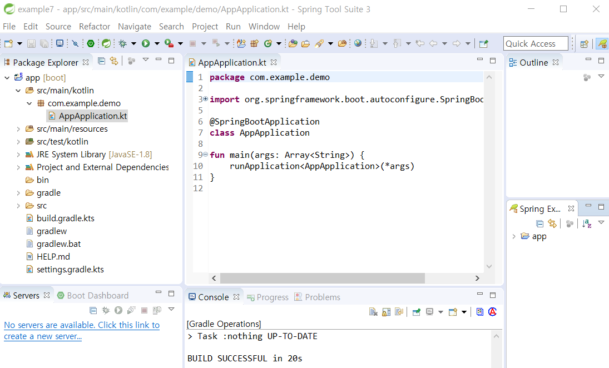Click the Skip All Breakpoints icon

click(x=75, y=43)
